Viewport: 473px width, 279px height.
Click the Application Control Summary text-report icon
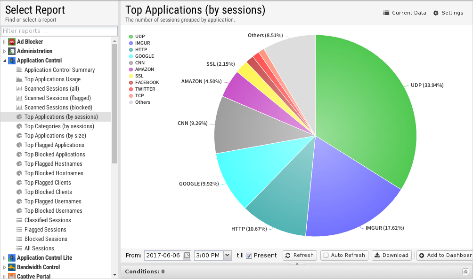(19, 70)
